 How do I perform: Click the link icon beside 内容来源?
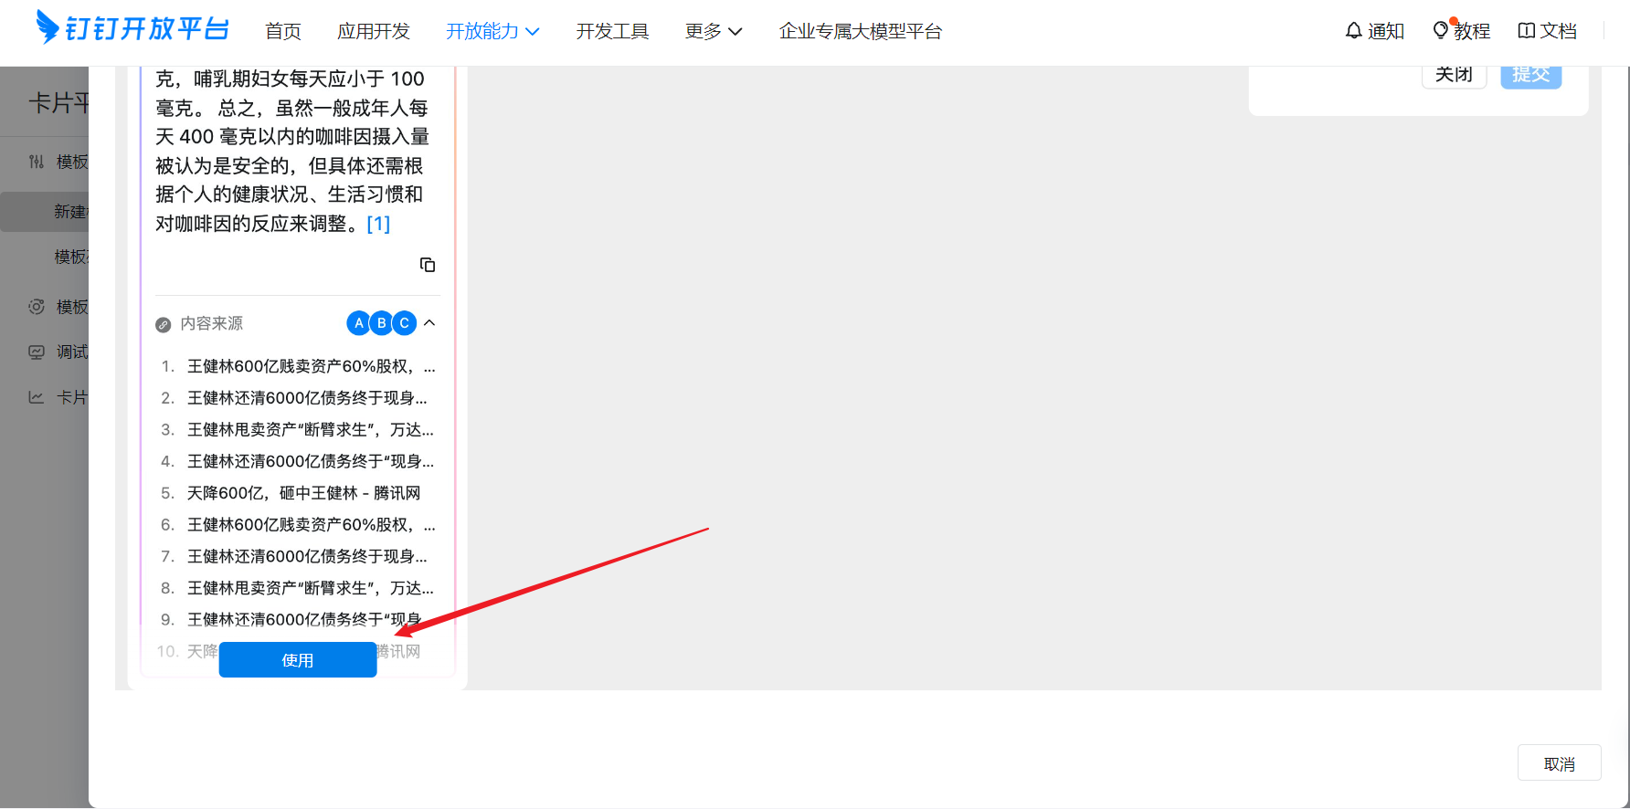(164, 324)
